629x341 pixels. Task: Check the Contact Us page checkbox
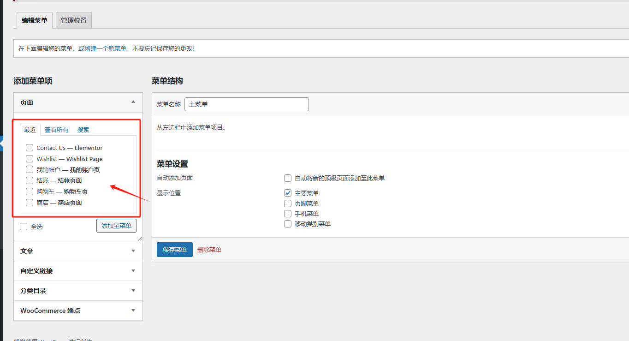30,148
